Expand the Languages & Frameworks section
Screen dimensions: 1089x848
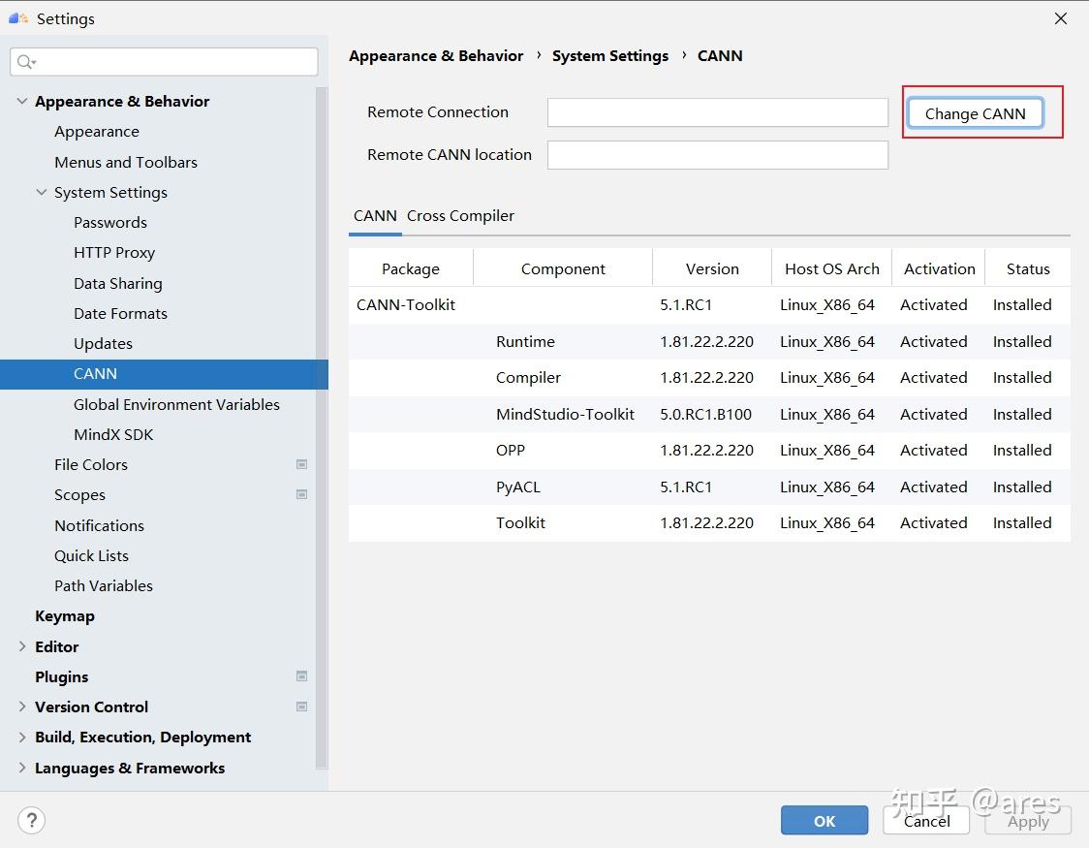pyautogui.click(x=22, y=768)
